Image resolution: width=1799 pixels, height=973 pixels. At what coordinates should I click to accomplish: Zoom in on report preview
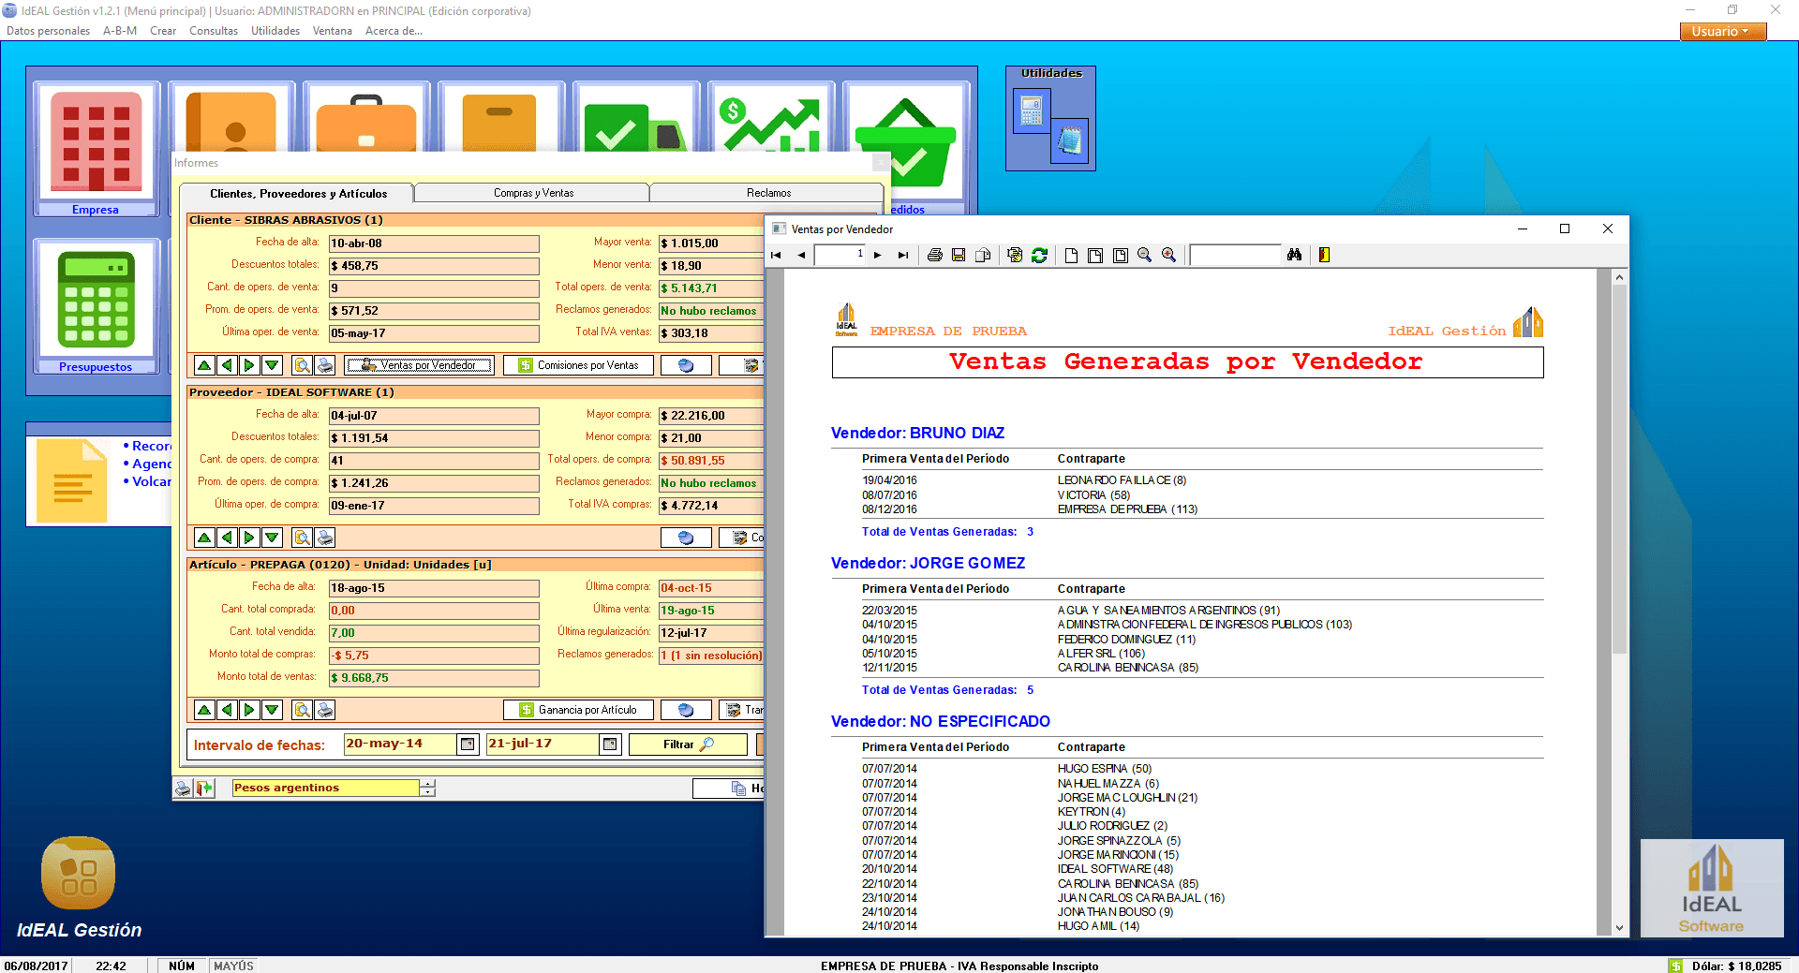coord(1168,255)
